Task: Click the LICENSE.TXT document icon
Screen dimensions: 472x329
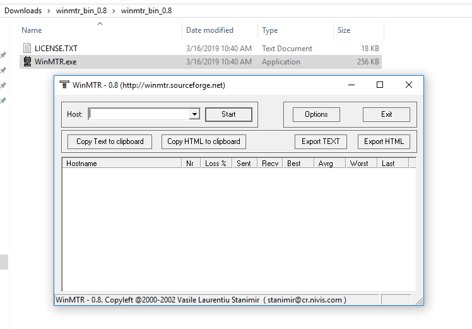Action: click(27, 48)
